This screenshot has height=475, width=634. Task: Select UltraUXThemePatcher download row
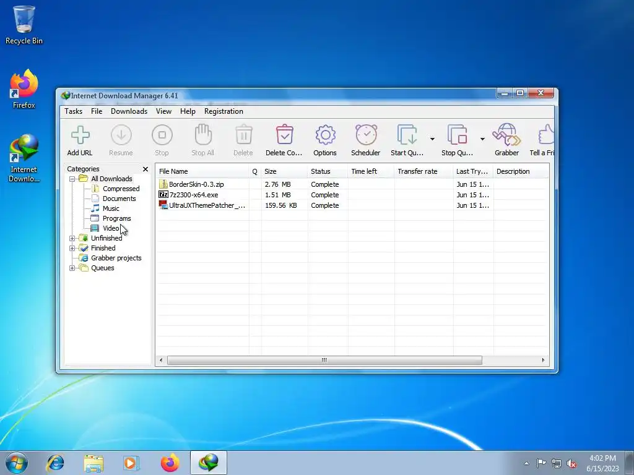click(352, 205)
